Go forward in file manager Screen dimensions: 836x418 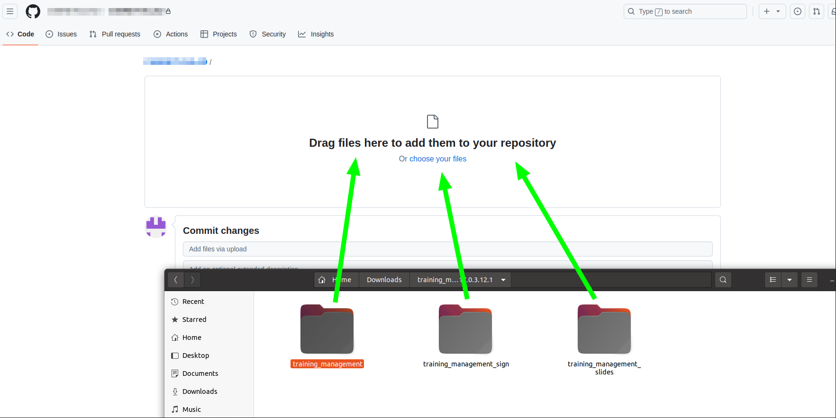click(192, 280)
